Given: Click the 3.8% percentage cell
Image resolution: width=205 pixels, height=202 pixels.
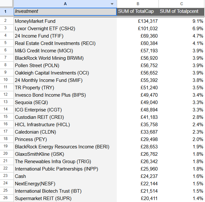Looking at the screenshot, I should (x=182, y=80).
